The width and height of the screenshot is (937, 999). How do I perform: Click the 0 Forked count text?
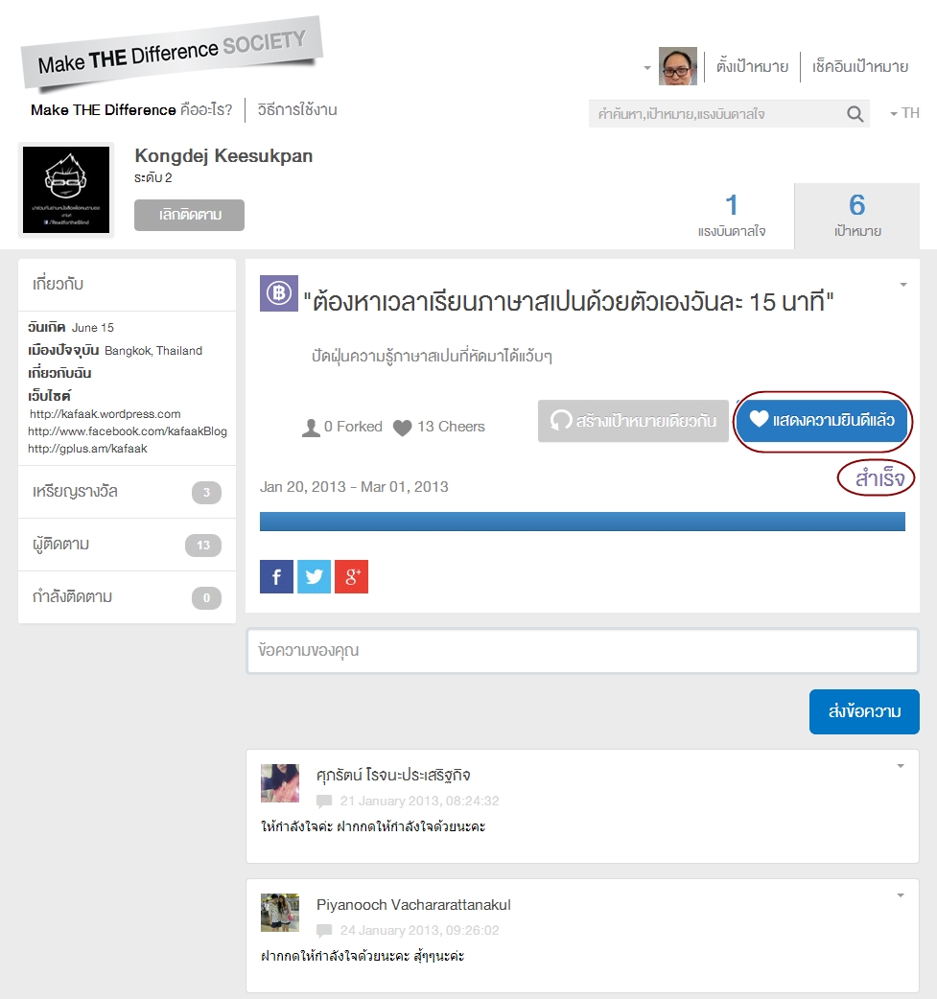click(353, 427)
